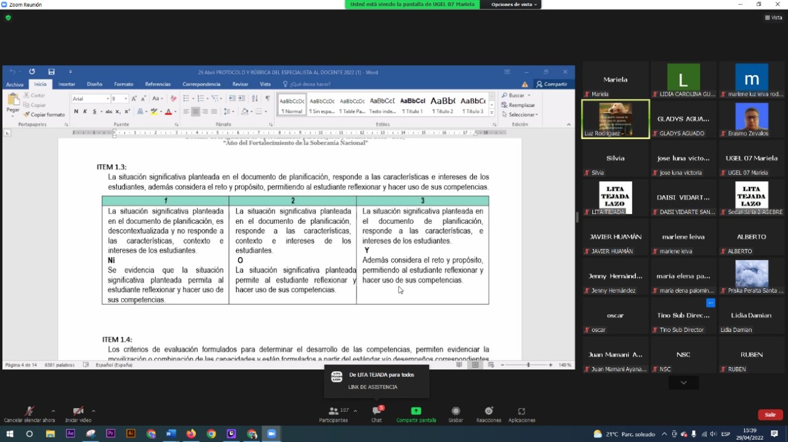Toggle the Vista layout view
This screenshot has height=442, width=788.
(x=773, y=18)
